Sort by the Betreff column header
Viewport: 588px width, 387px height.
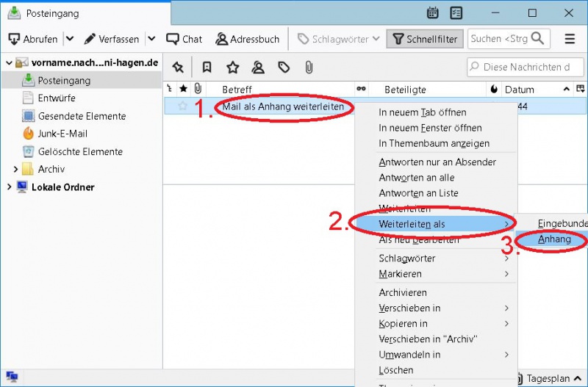point(237,90)
